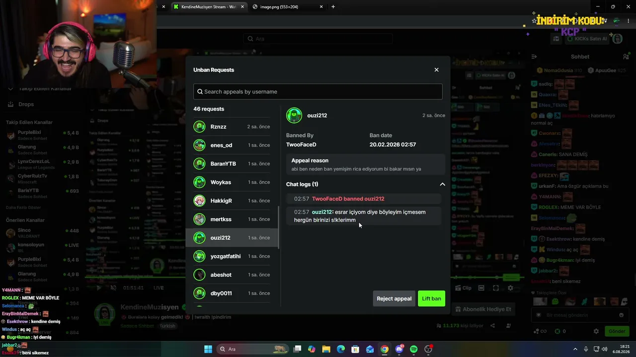Open CyberRulzTv channel in sidebar
The width and height of the screenshot is (636, 357).
(43, 178)
